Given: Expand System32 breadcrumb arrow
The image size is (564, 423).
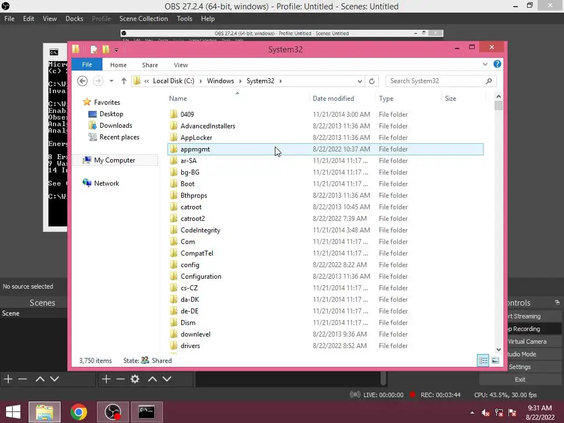Looking at the screenshot, I should (x=280, y=82).
